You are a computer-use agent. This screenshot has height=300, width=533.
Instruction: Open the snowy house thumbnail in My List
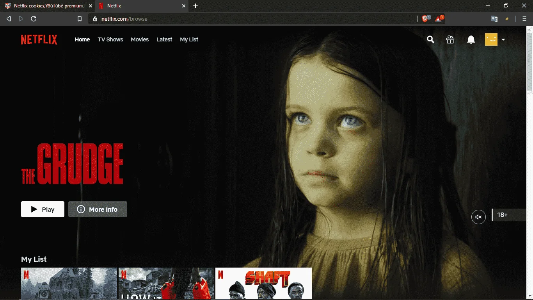pyautogui.click(x=69, y=284)
